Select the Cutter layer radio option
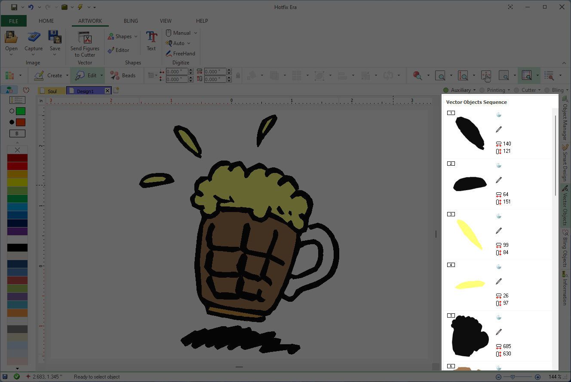 (516, 90)
